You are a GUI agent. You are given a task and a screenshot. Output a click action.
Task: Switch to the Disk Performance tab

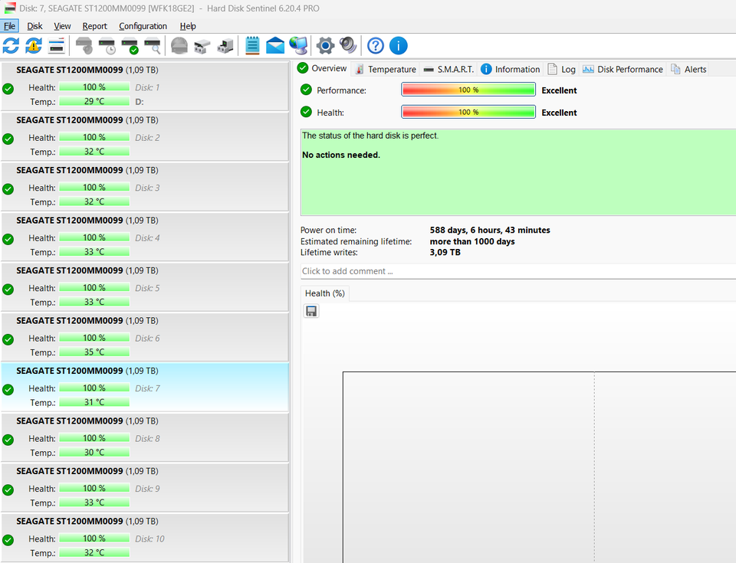coord(623,70)
